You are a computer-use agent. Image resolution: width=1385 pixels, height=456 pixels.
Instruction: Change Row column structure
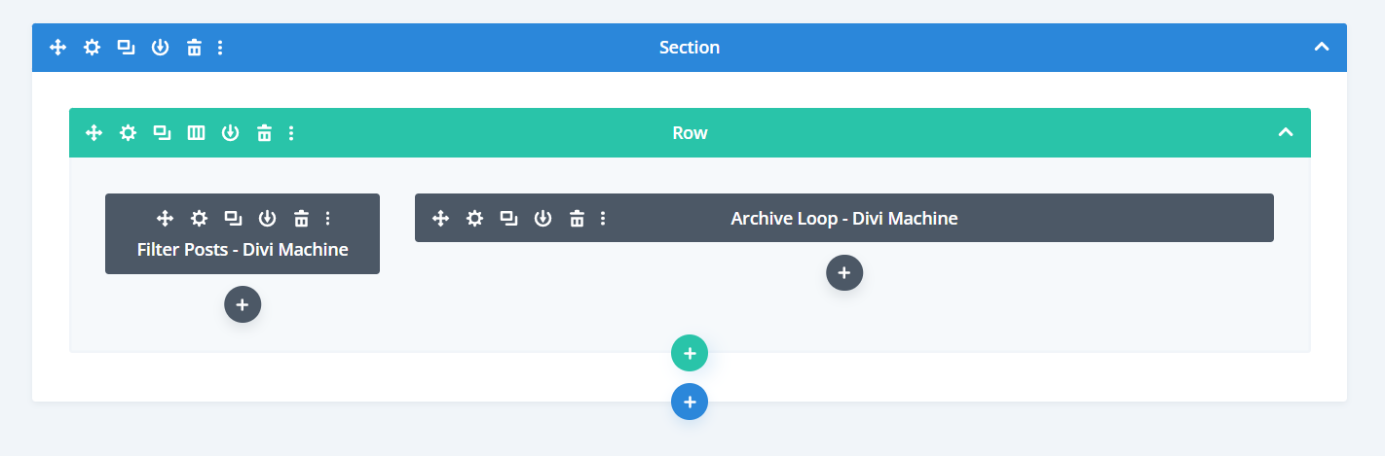pos(196,133)
